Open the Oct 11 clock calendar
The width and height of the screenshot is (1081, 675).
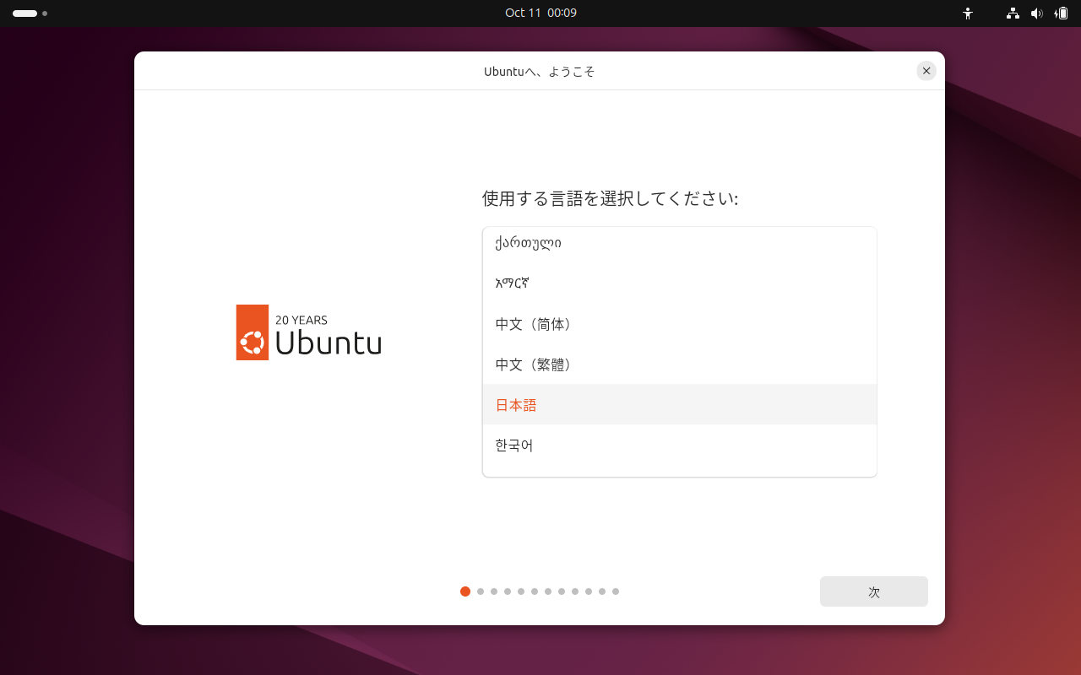coord(540,13)
